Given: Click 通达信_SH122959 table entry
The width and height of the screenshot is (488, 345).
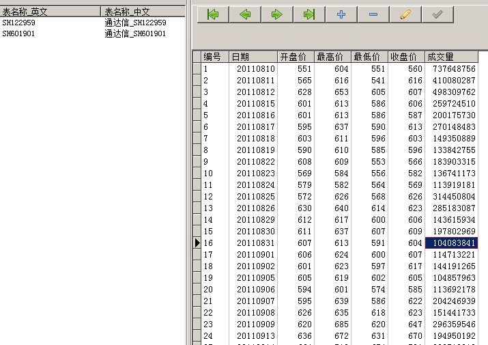Looking at the screenshot, I should click(x=135, y=23).
